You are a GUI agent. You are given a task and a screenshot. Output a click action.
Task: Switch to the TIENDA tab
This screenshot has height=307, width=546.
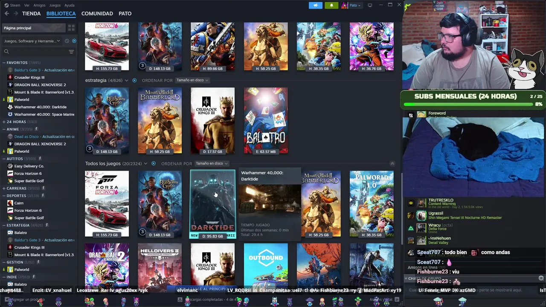click(x=32, y=14)
